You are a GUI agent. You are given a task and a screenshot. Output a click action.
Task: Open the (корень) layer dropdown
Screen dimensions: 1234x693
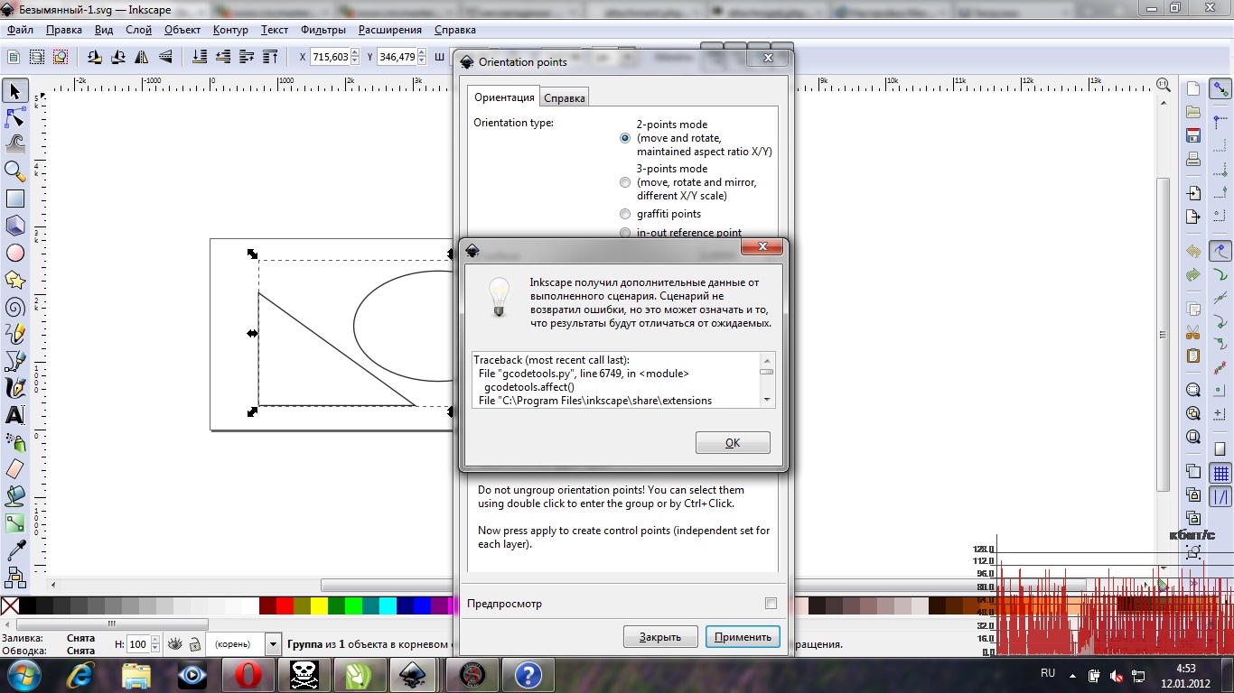273,644
